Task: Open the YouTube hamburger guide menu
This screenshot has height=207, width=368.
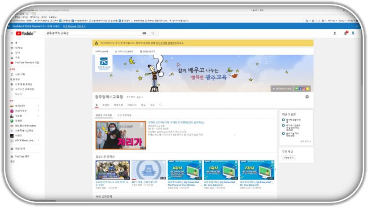Action: [x=12, y=33]
